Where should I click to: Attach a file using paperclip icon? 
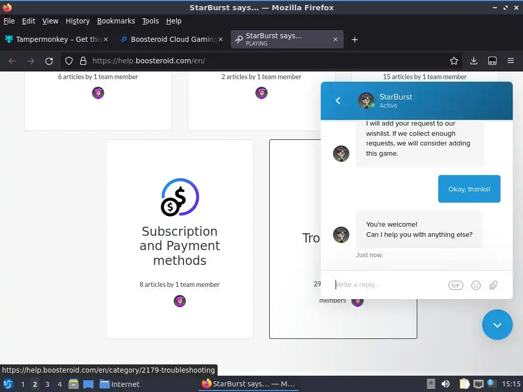[x=493, y=285]
